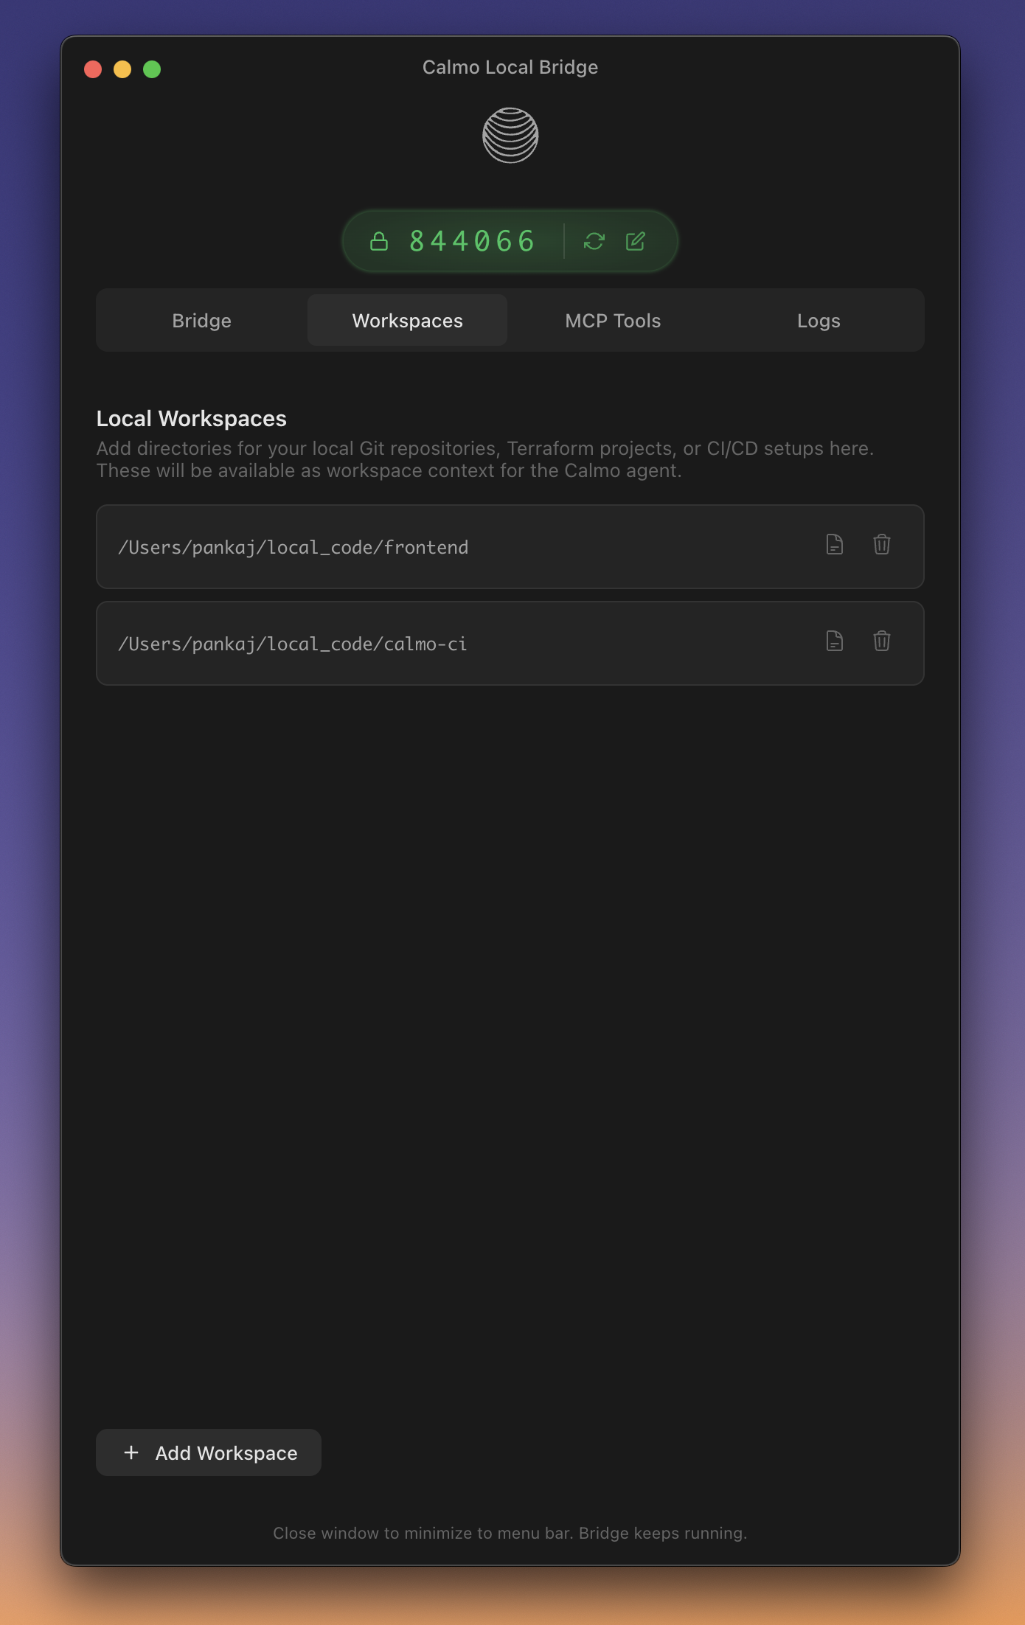
Task: Select the /Users/pankaj/local_code/frontend path
Action: pos(293,548)
